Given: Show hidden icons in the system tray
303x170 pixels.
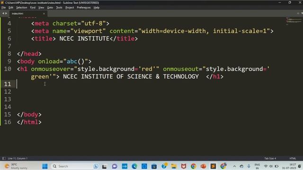Looking at the screenshot, I should [x=234, y=166].
